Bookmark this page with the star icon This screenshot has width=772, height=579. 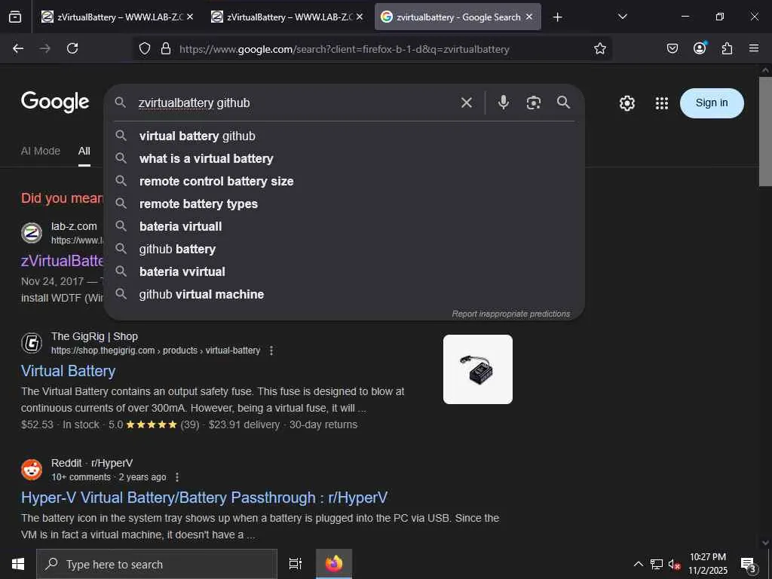(x=599, y=48)
